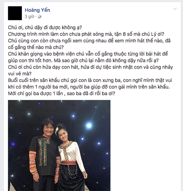The image size is (183, 191).
Task: Open Hoàng Yến's profile avatar
Action: pyautogui.click(x=15, y=13)
